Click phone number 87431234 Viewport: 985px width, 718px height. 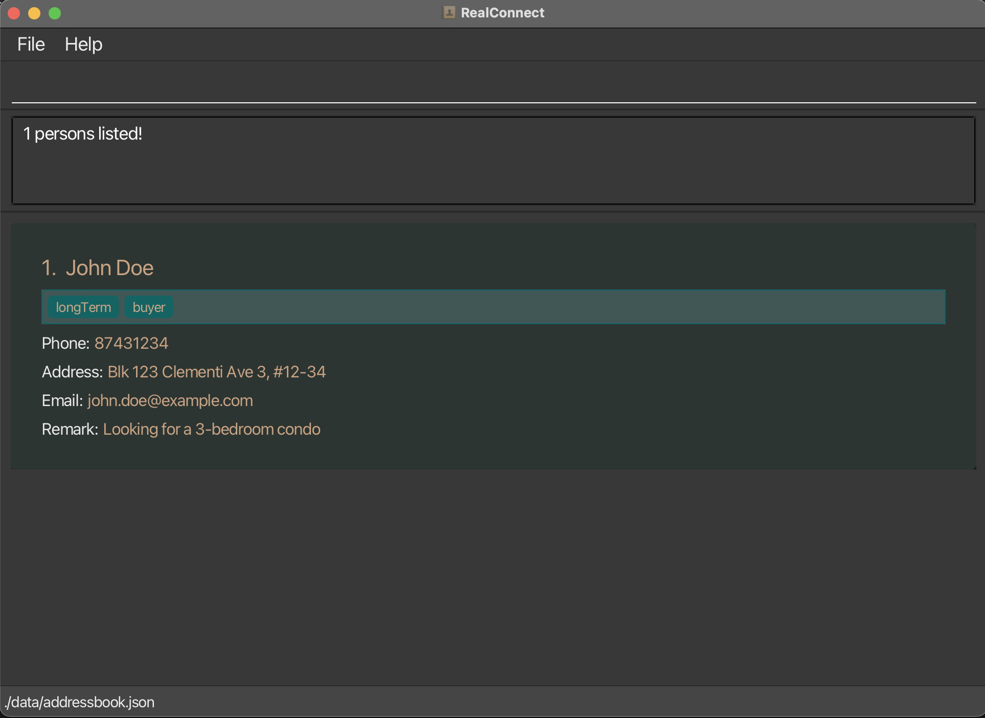pos(131,343)
